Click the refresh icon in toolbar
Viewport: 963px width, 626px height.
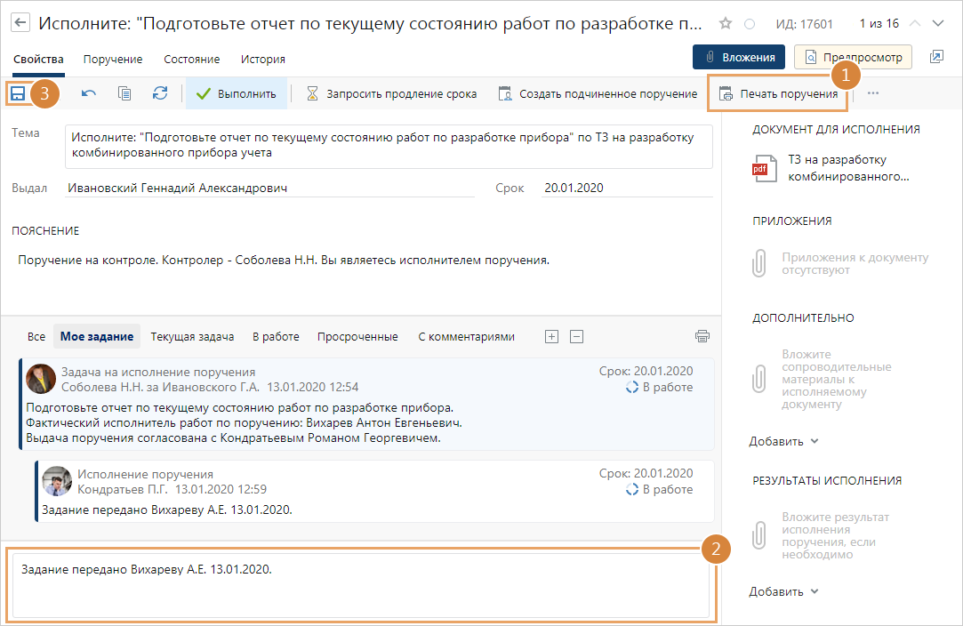160,93
